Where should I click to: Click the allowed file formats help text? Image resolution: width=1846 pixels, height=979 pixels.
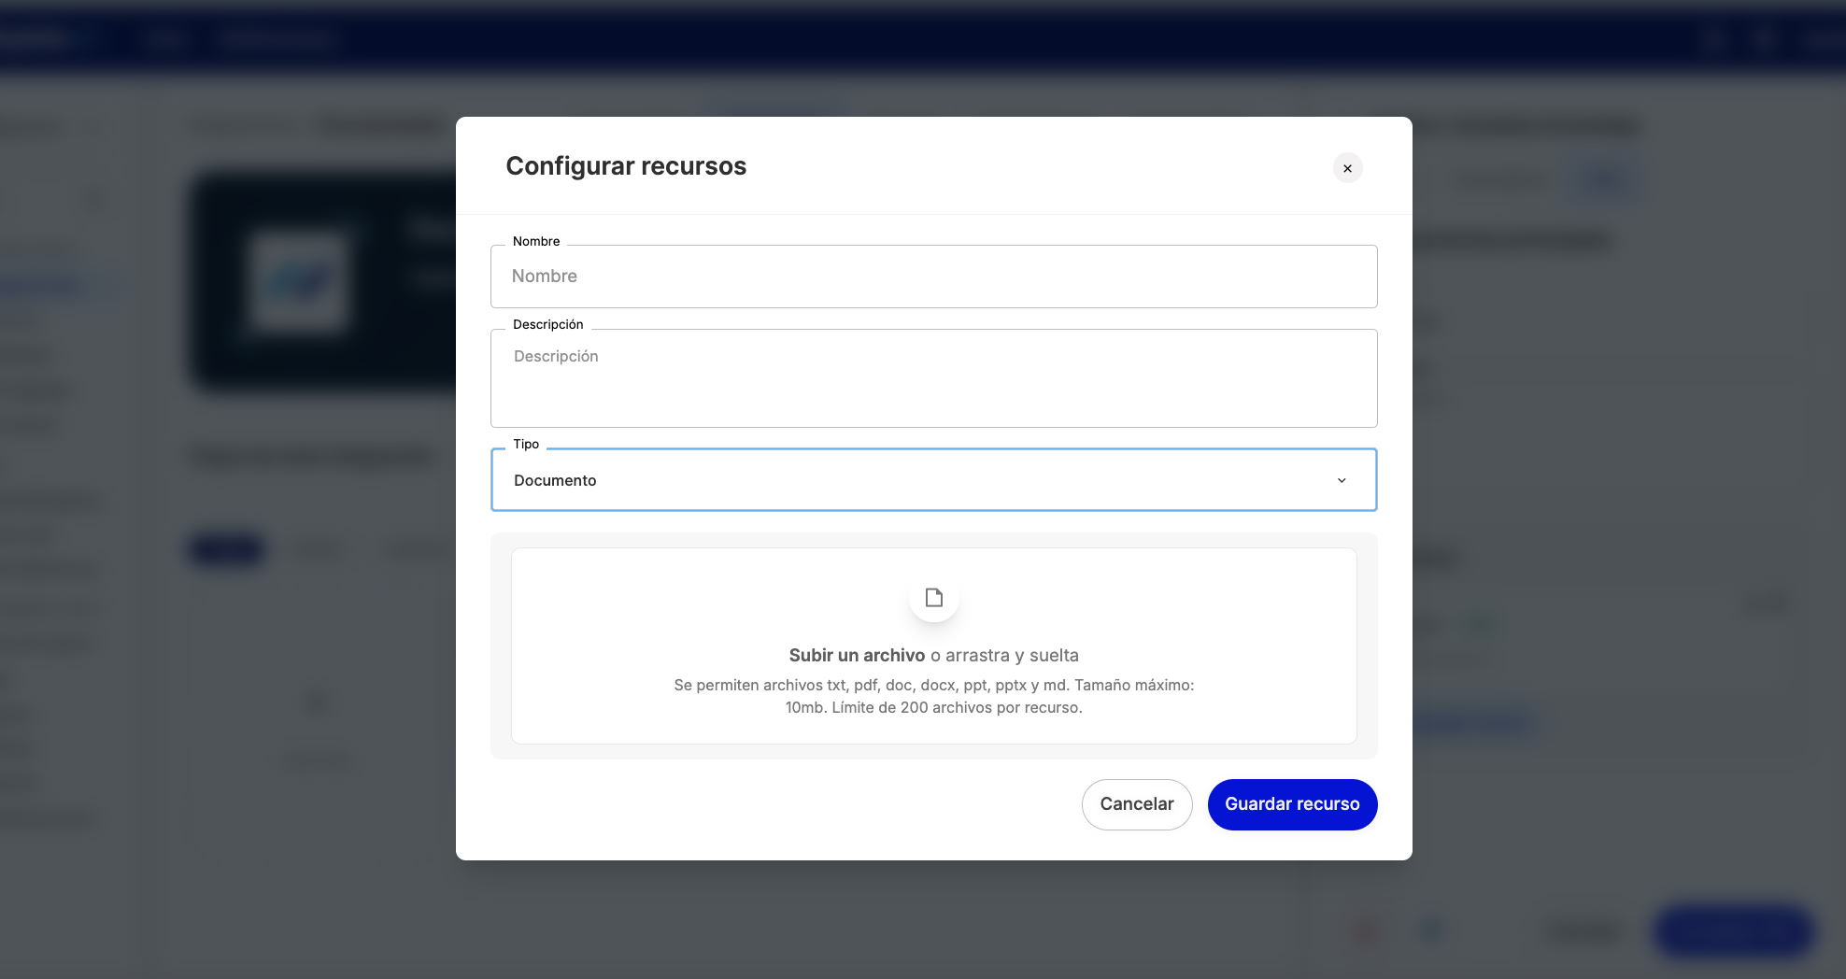pyautogui.click(x=933, y=696)
